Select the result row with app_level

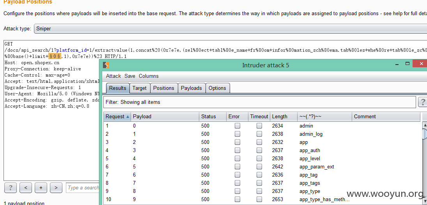click(x=262, y=158)
